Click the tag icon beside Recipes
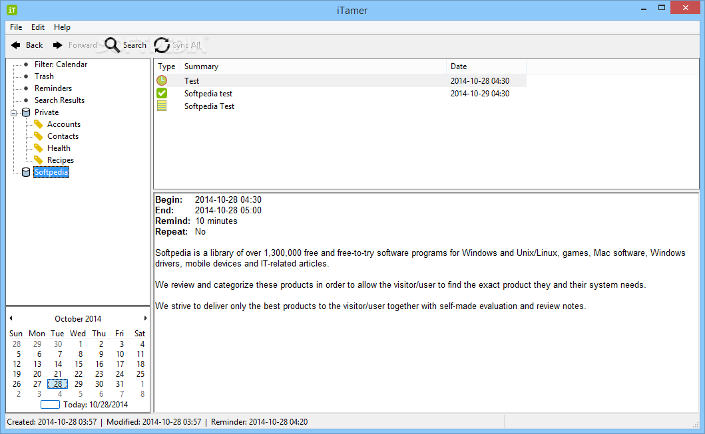 tap(39, 160)
